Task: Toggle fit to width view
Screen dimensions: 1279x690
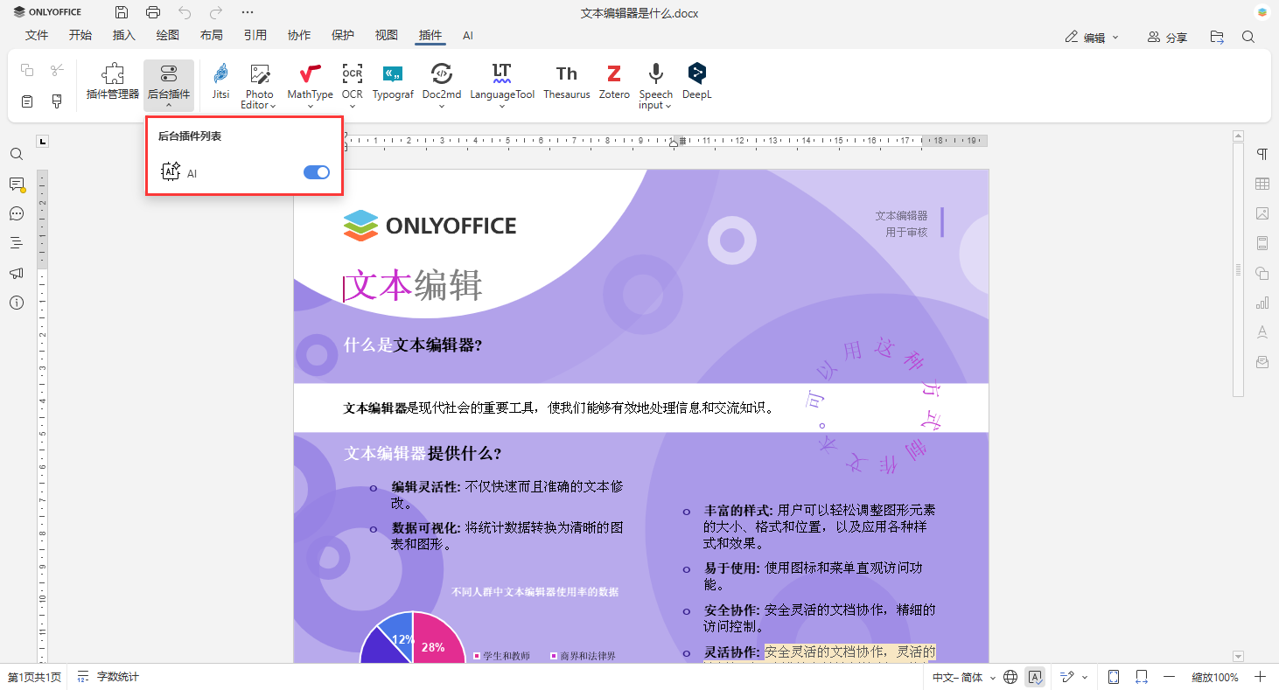Action: (x=1142, y=677)
